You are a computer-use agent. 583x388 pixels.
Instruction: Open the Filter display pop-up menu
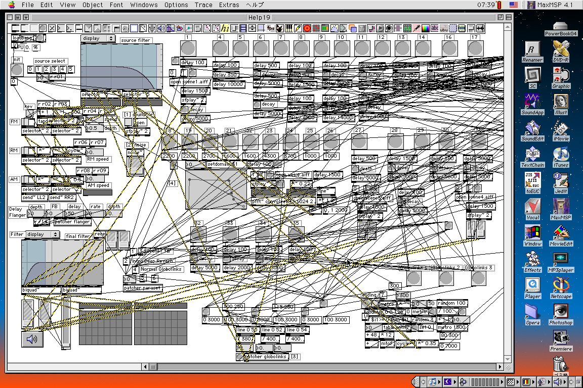pyautogui.click(x=43, y=234)
